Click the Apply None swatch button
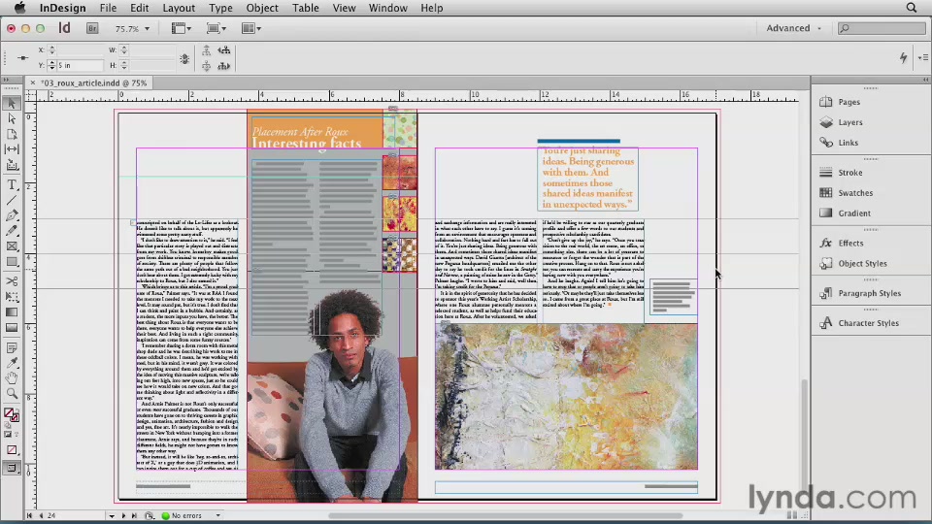This screenshot has height=524, width=932. point(12,449)
